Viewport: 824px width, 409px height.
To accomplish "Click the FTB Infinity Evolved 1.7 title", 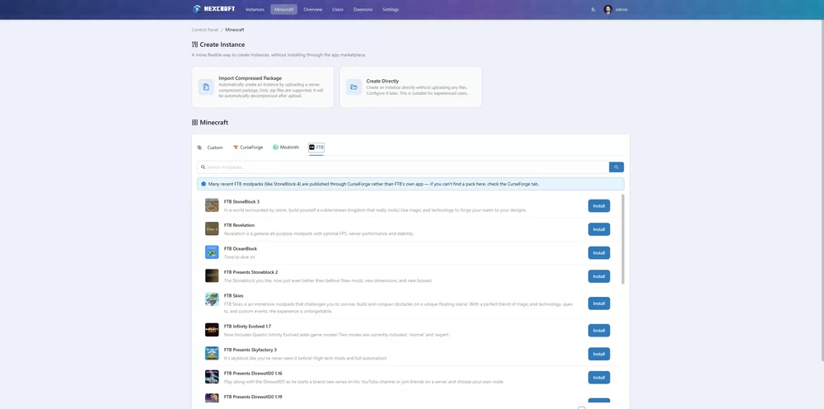I will coord(247,327).
